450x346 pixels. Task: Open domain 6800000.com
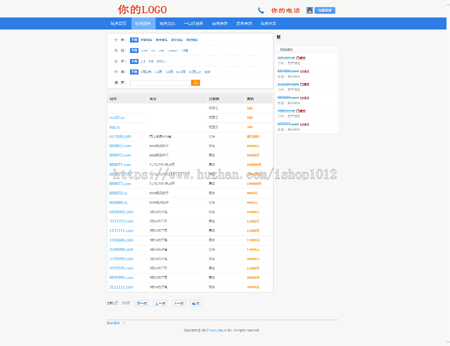(121, 211)
